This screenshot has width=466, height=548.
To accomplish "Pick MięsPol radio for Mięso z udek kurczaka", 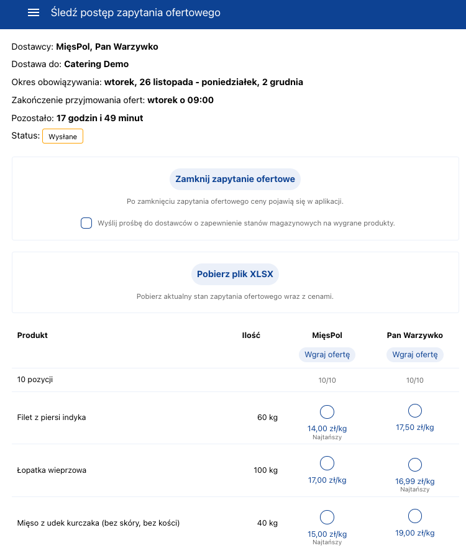I will tap(327, 517).
